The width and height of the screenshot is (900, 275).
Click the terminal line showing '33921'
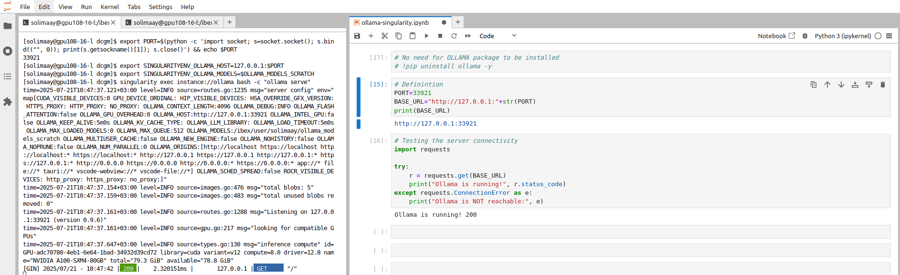[32, 58]
